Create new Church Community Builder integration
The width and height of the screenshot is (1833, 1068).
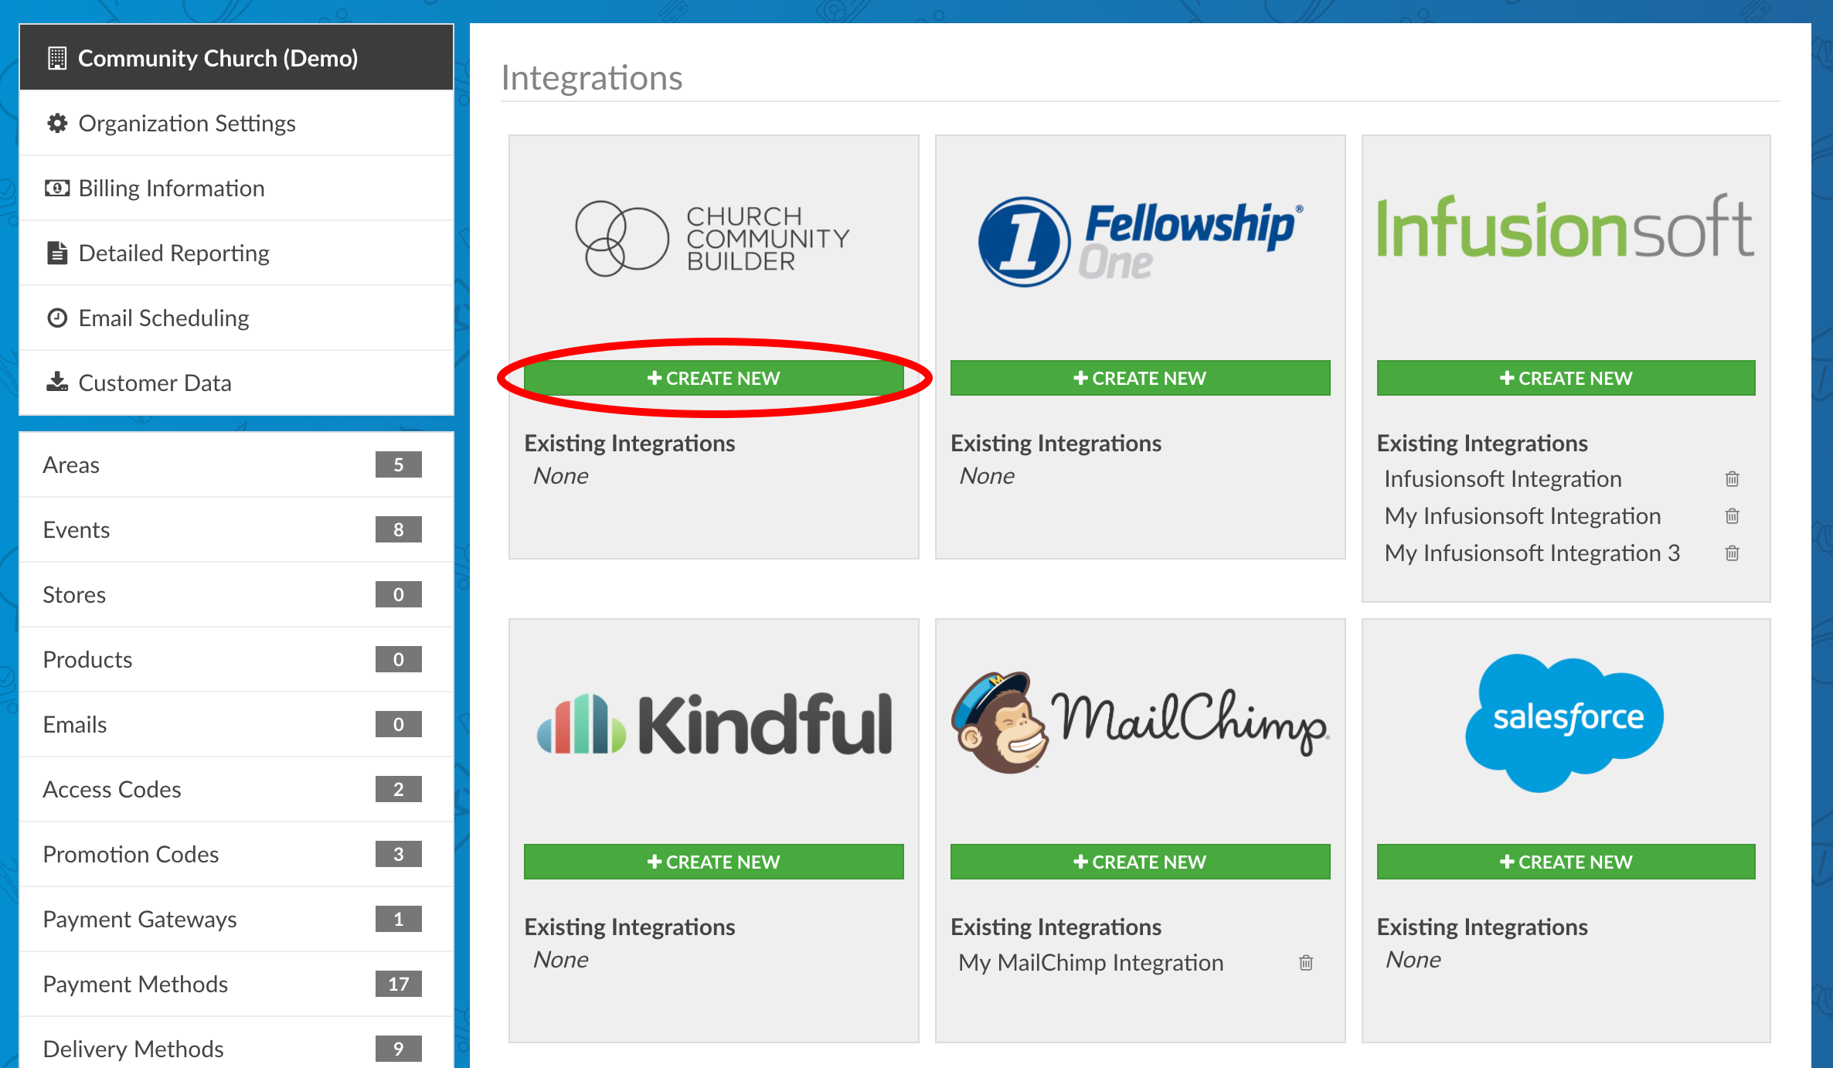[x=713, y=379]
